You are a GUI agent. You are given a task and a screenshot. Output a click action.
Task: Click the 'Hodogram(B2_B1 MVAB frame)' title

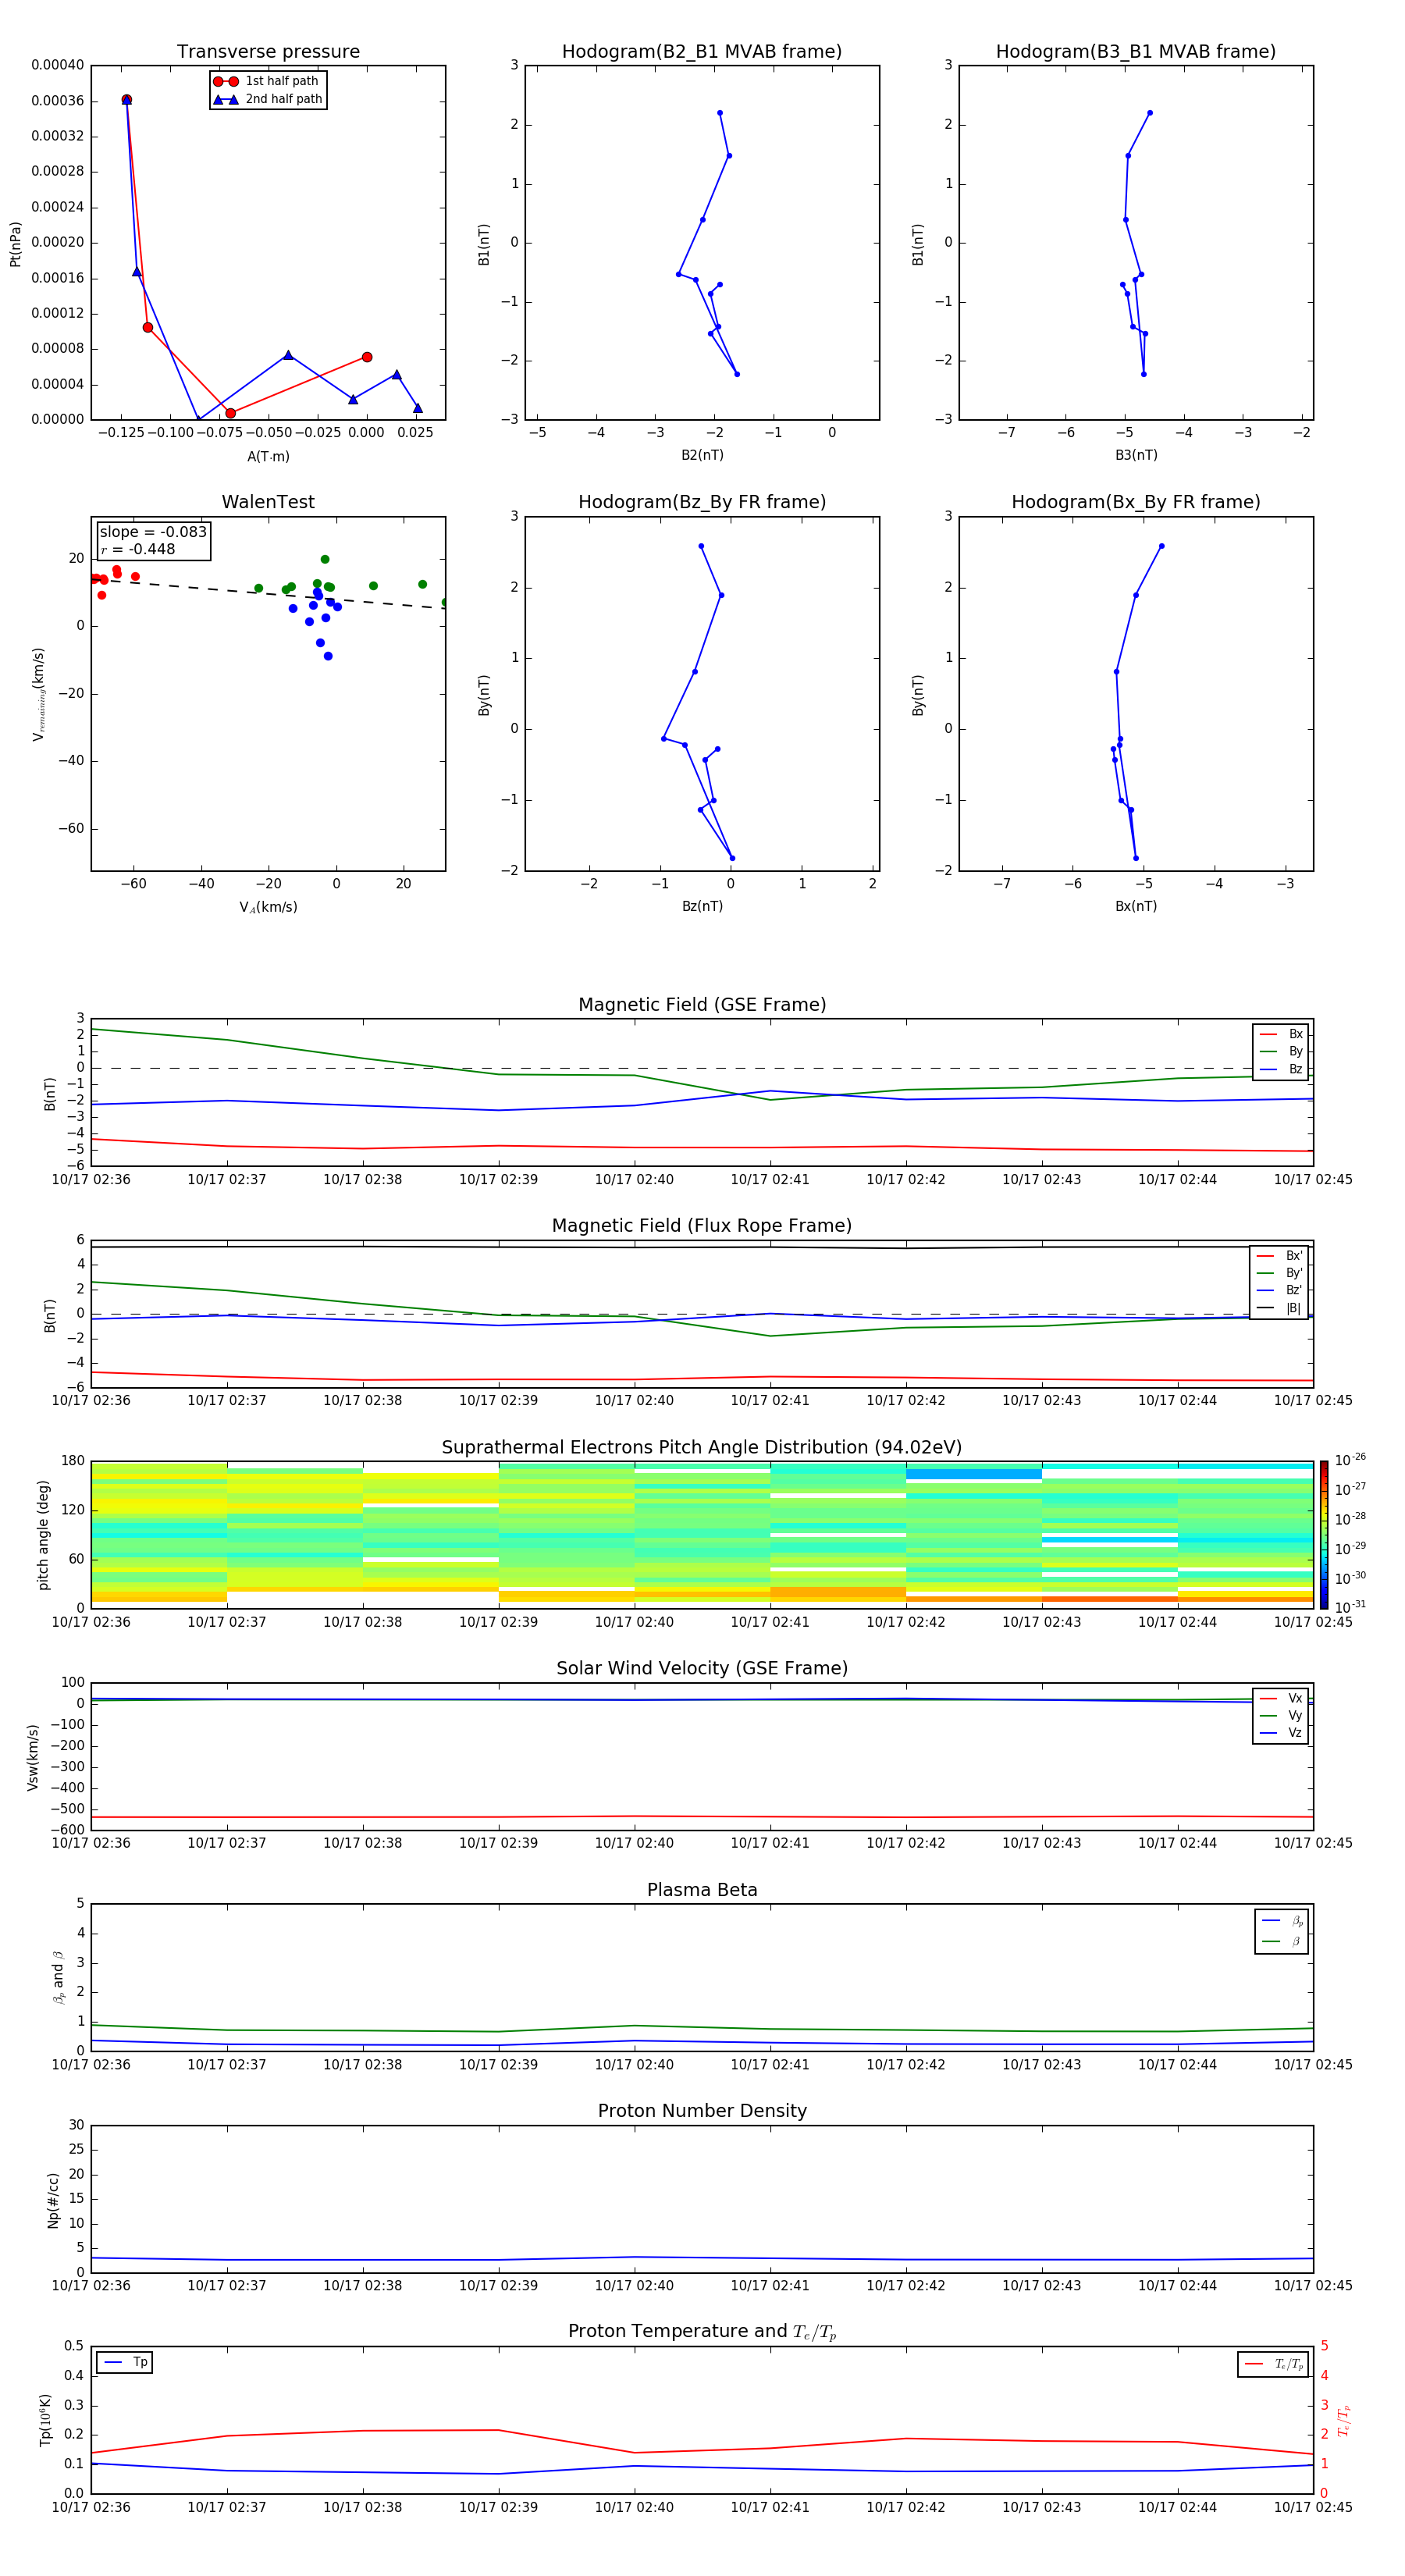tap(702, 52)
